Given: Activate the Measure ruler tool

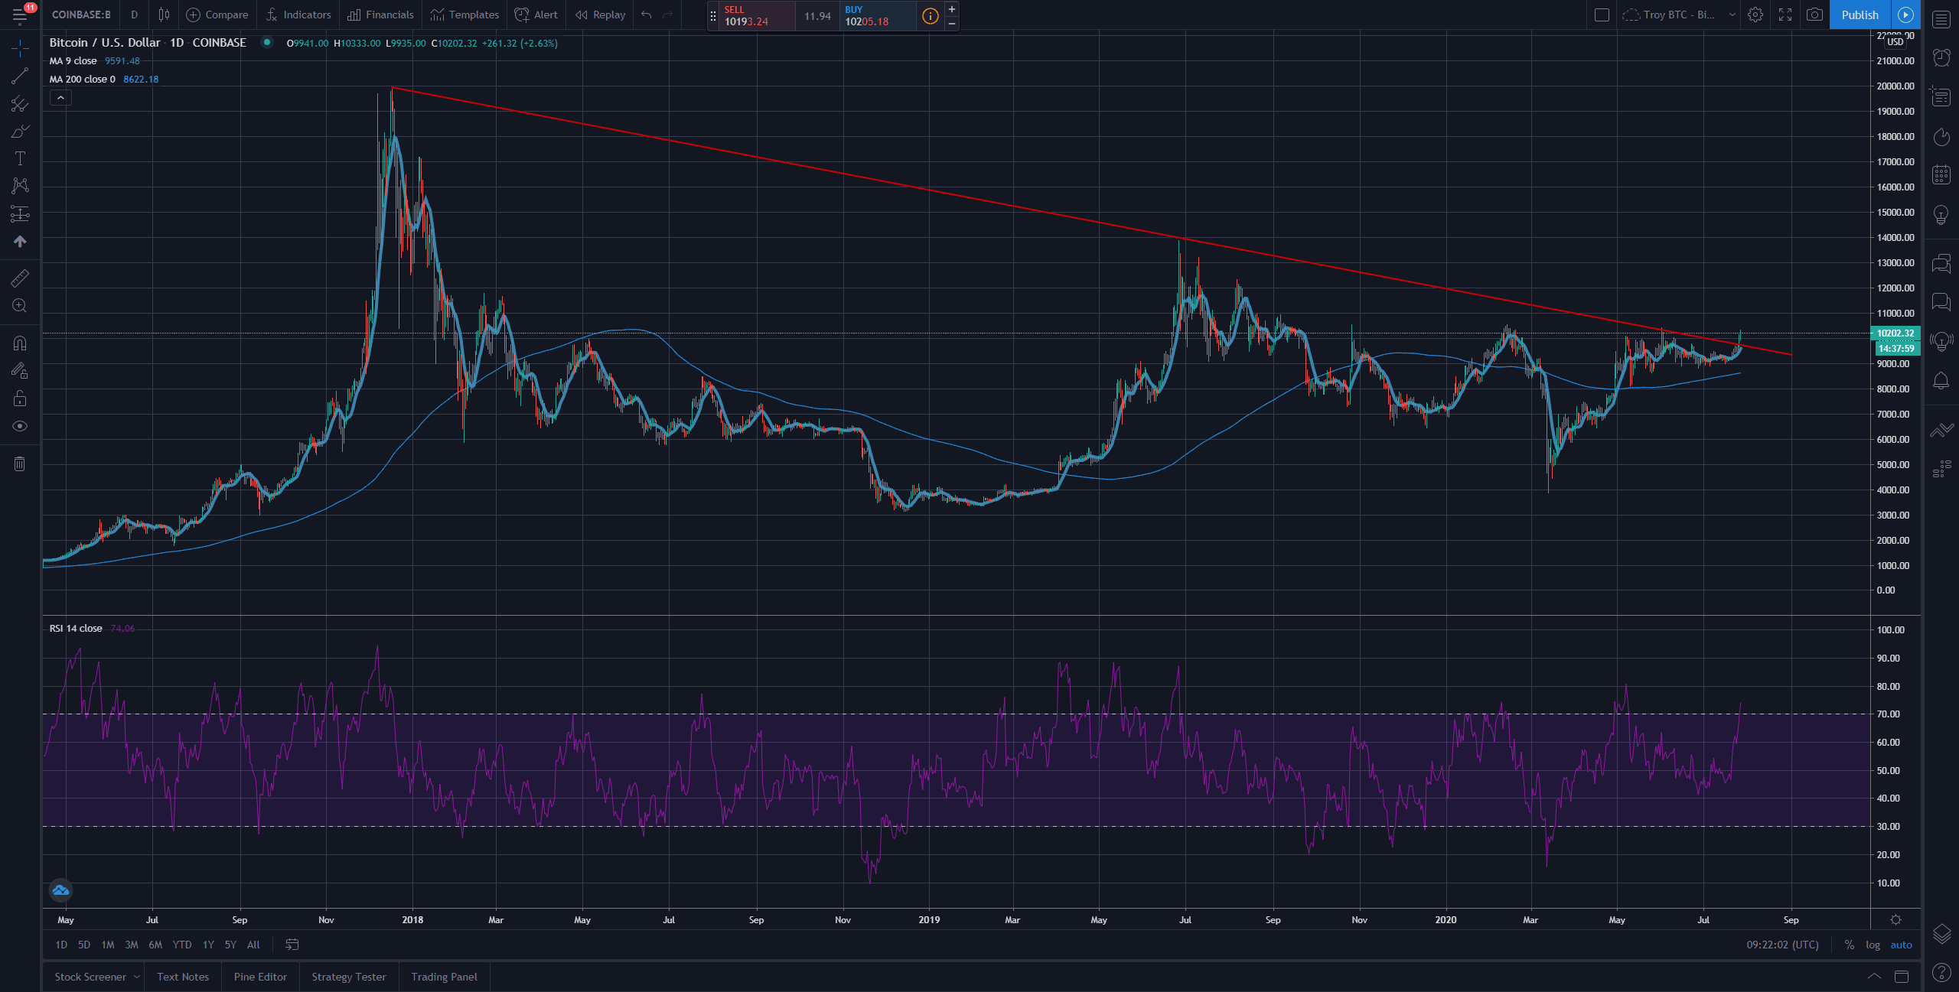Looking at the screenshot, I should tap(20, 278).
